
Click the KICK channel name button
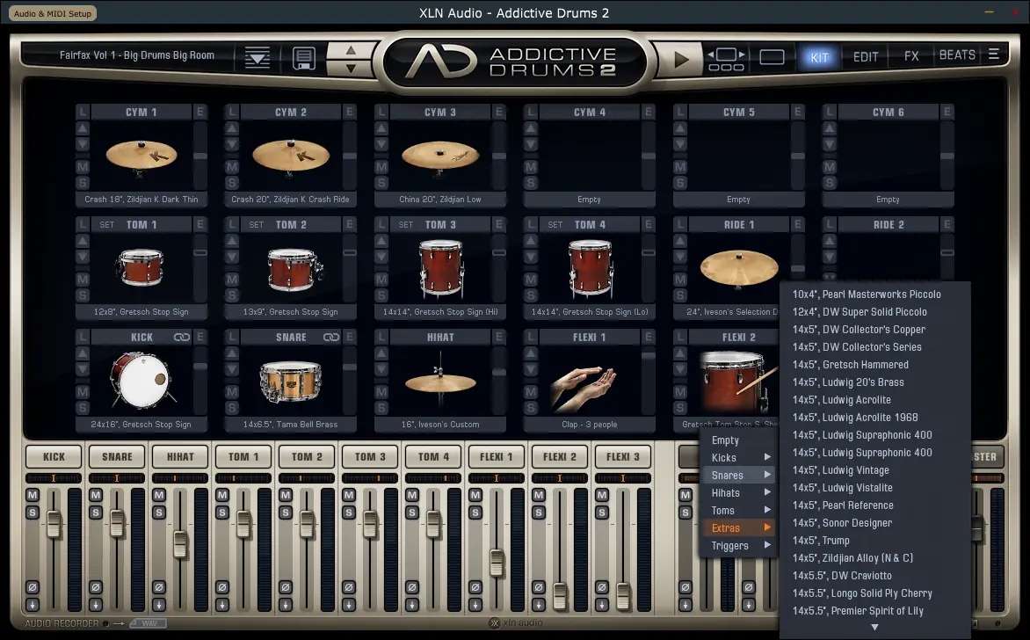54,456
